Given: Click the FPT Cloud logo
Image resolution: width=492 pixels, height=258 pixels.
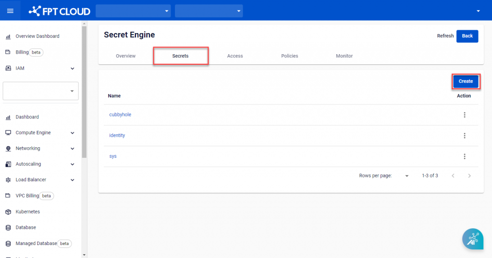Looking at the screenshot, I should point(60,11).
